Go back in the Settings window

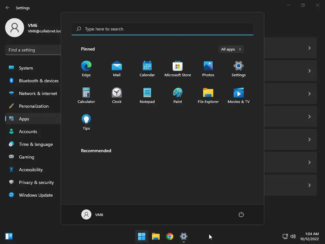click(8, 8)
